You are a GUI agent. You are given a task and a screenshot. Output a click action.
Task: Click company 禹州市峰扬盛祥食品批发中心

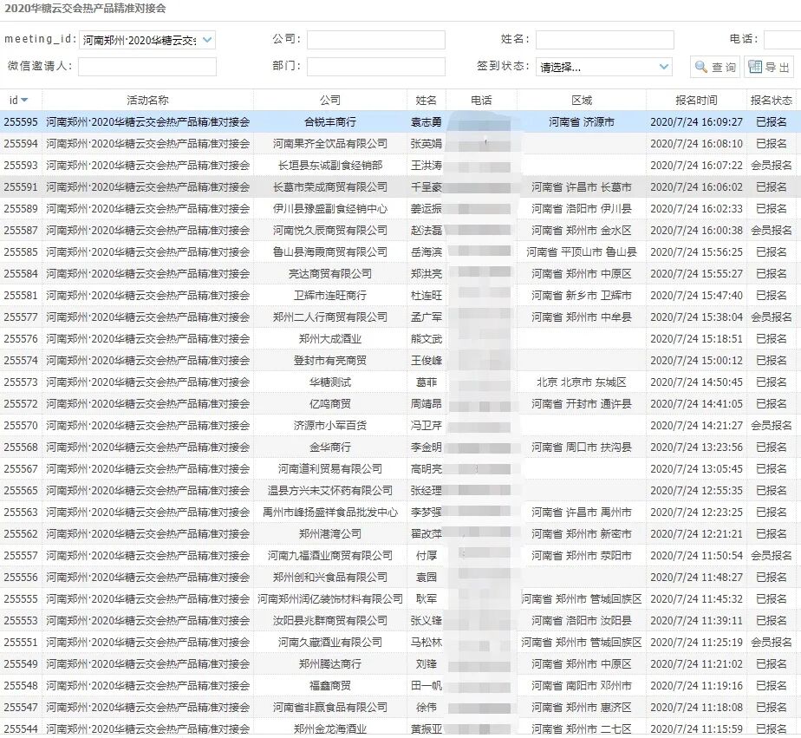point(330,513)
